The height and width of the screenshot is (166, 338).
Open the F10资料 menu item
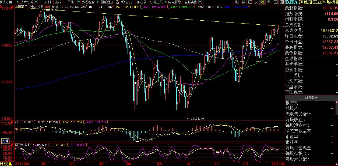[x=45, y=2]
